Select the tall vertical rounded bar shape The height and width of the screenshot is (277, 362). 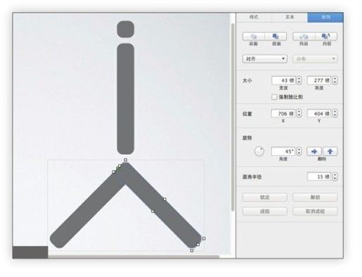[126, 99]
